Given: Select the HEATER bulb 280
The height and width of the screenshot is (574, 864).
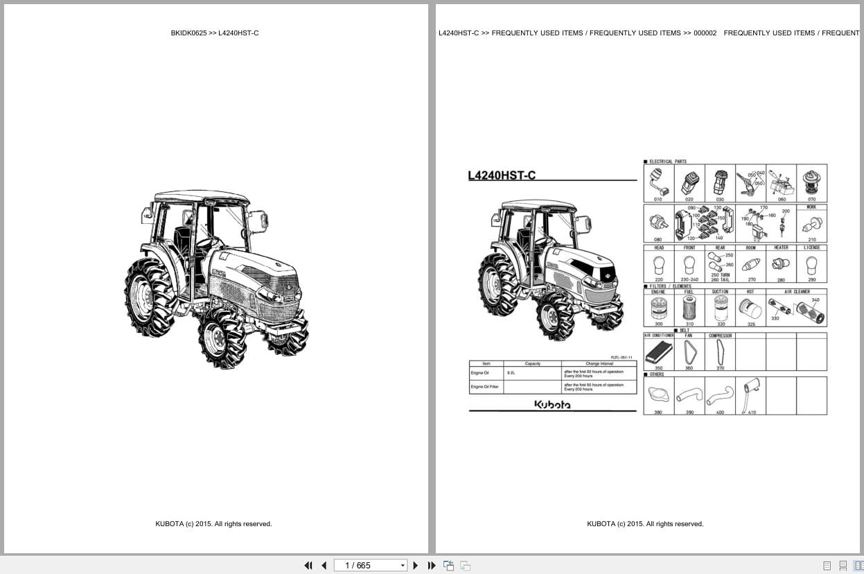Looking at the screenshot, I should pos(781,263).
